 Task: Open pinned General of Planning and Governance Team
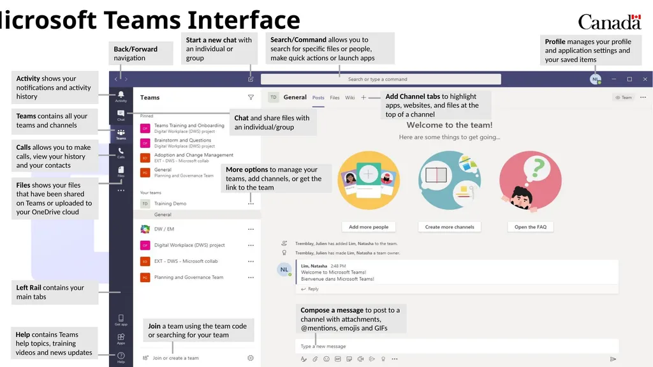click(177, 172)
